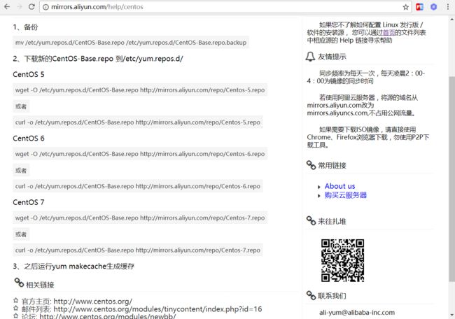Click address bar showing mirrors.aliyun.com/help/centos
The width and height of the screenshot is (455, 319).
pyautogui.click(x=225, y=7)
